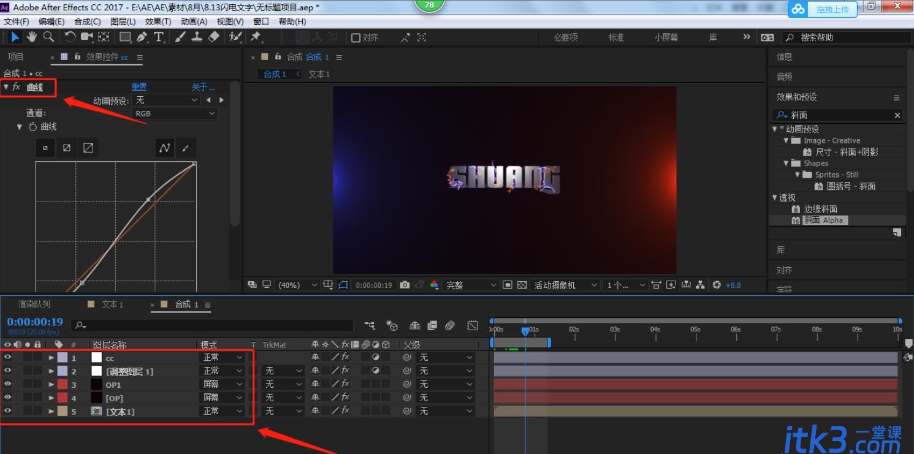Toggle the transparency grid in viewer

coord(522,285)
